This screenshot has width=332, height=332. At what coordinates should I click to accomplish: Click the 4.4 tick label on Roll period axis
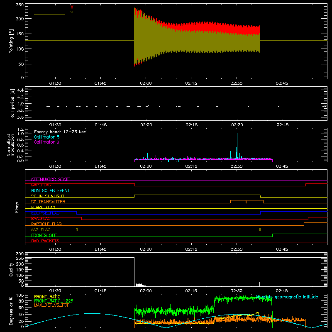click(x=20, y=90)
